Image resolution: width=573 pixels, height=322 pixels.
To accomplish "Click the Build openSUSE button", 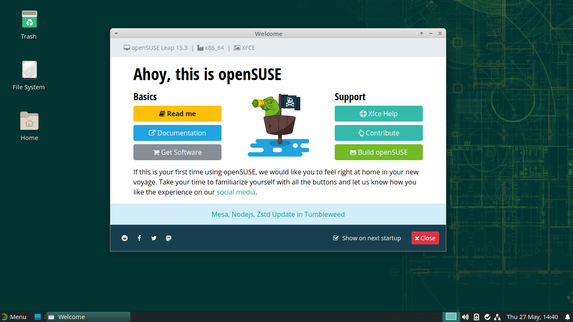I will point(379,152).
